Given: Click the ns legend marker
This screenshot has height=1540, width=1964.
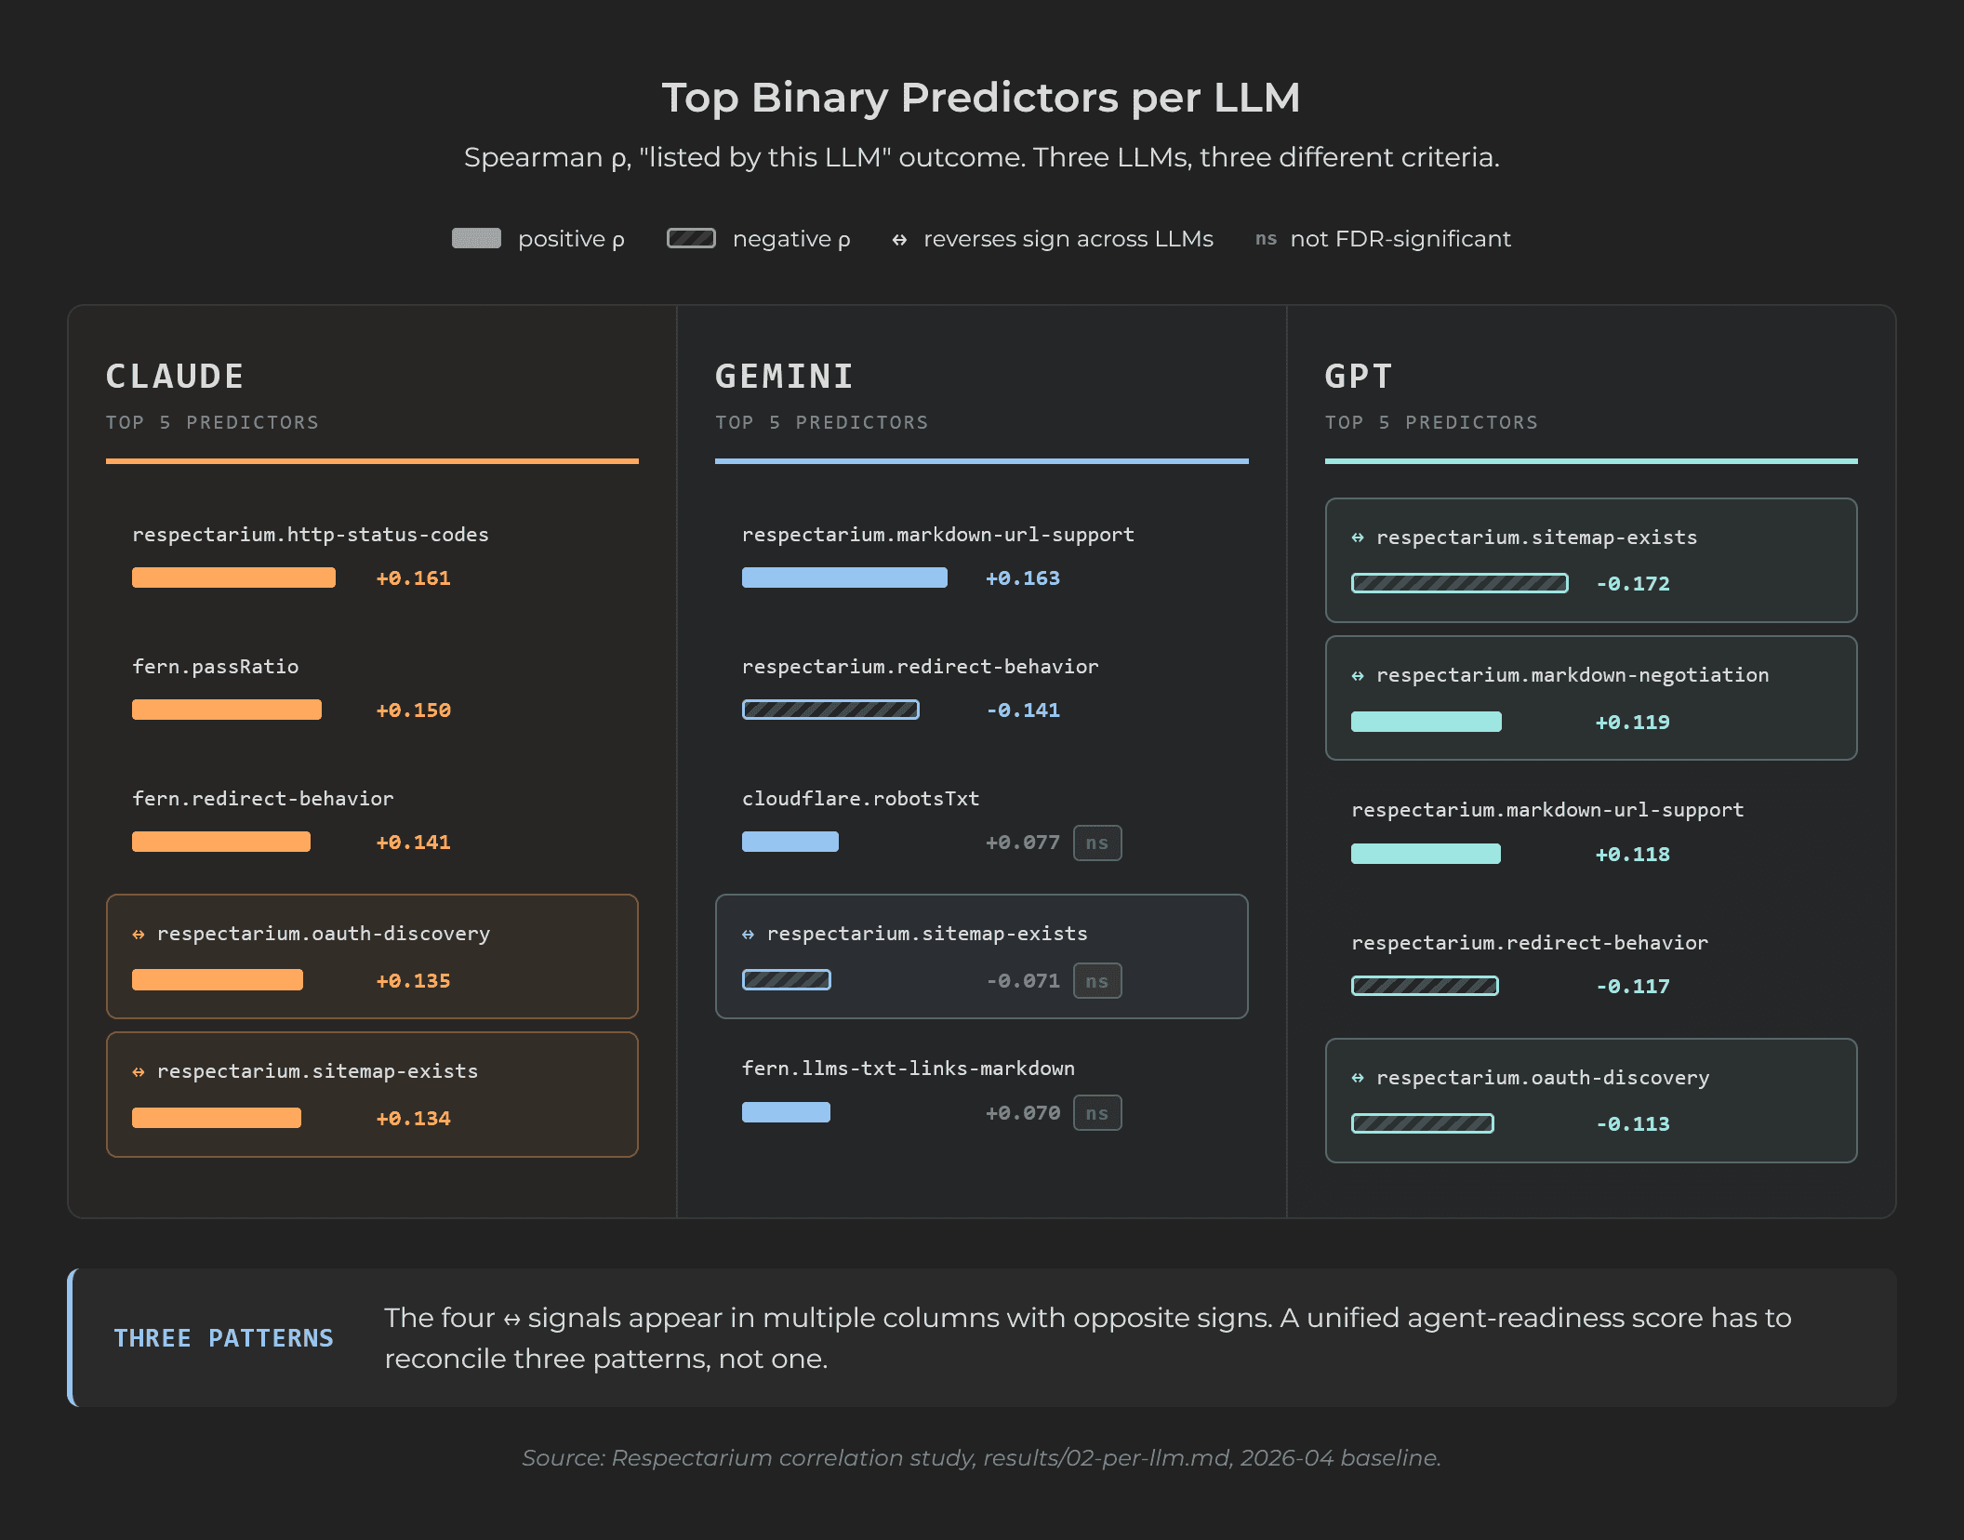Looking at the screenshot, I should (x=1266, y=239).
